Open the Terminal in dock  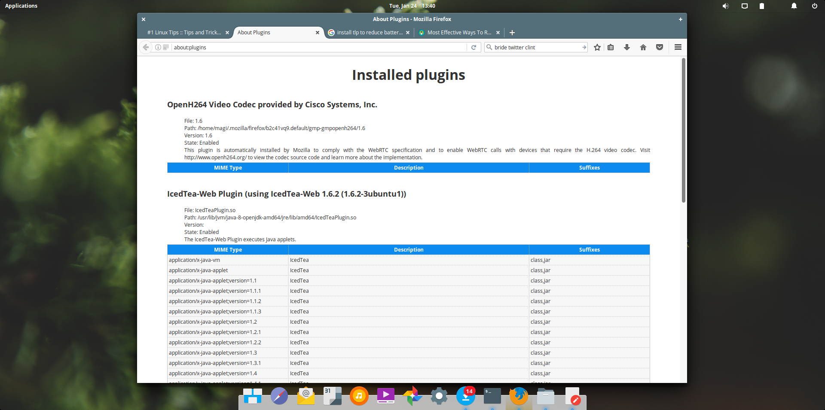tap(492, 396)
